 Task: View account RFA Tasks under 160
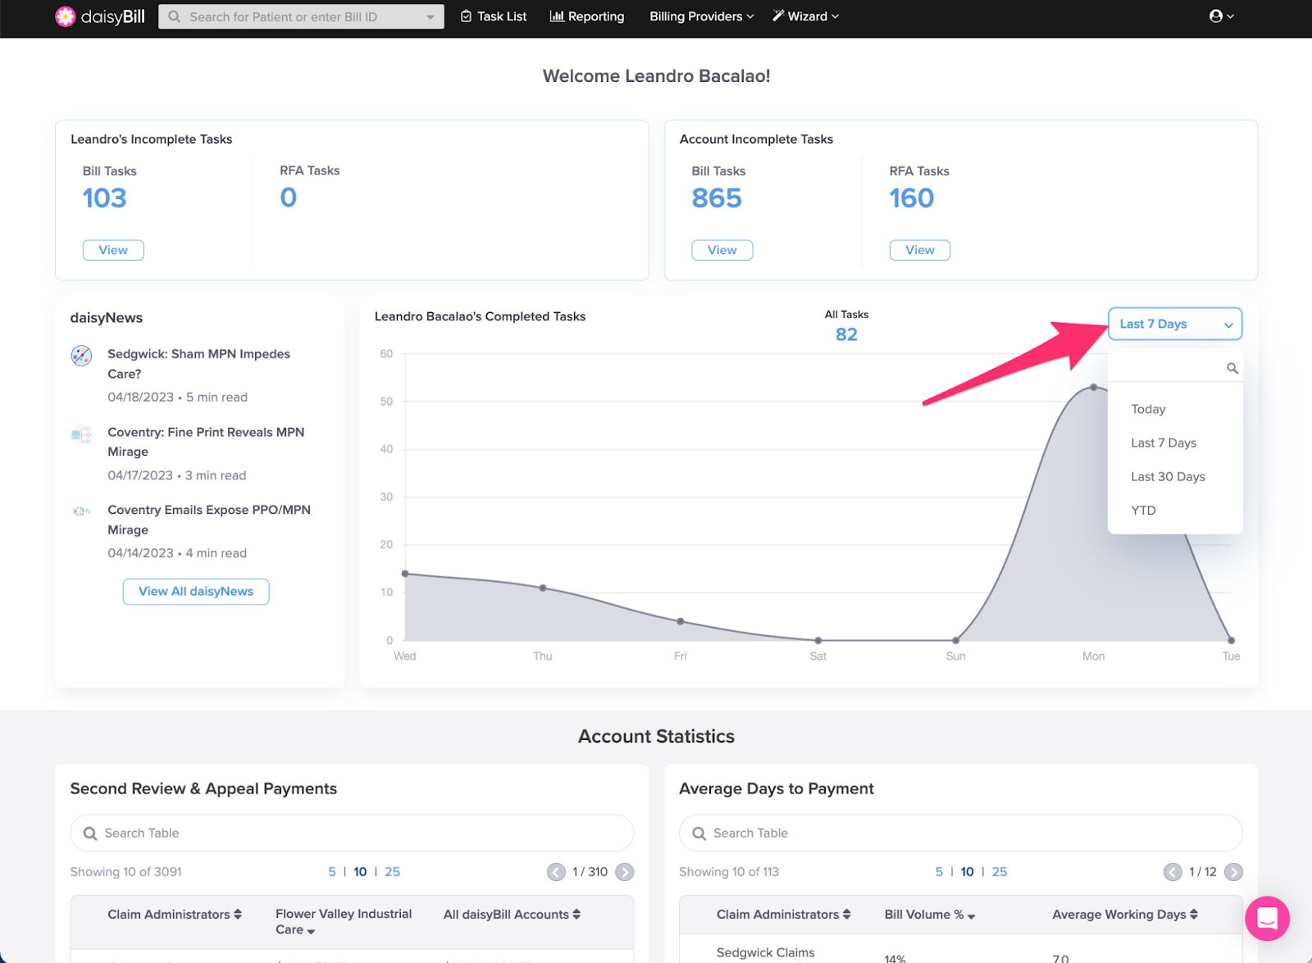920,250
